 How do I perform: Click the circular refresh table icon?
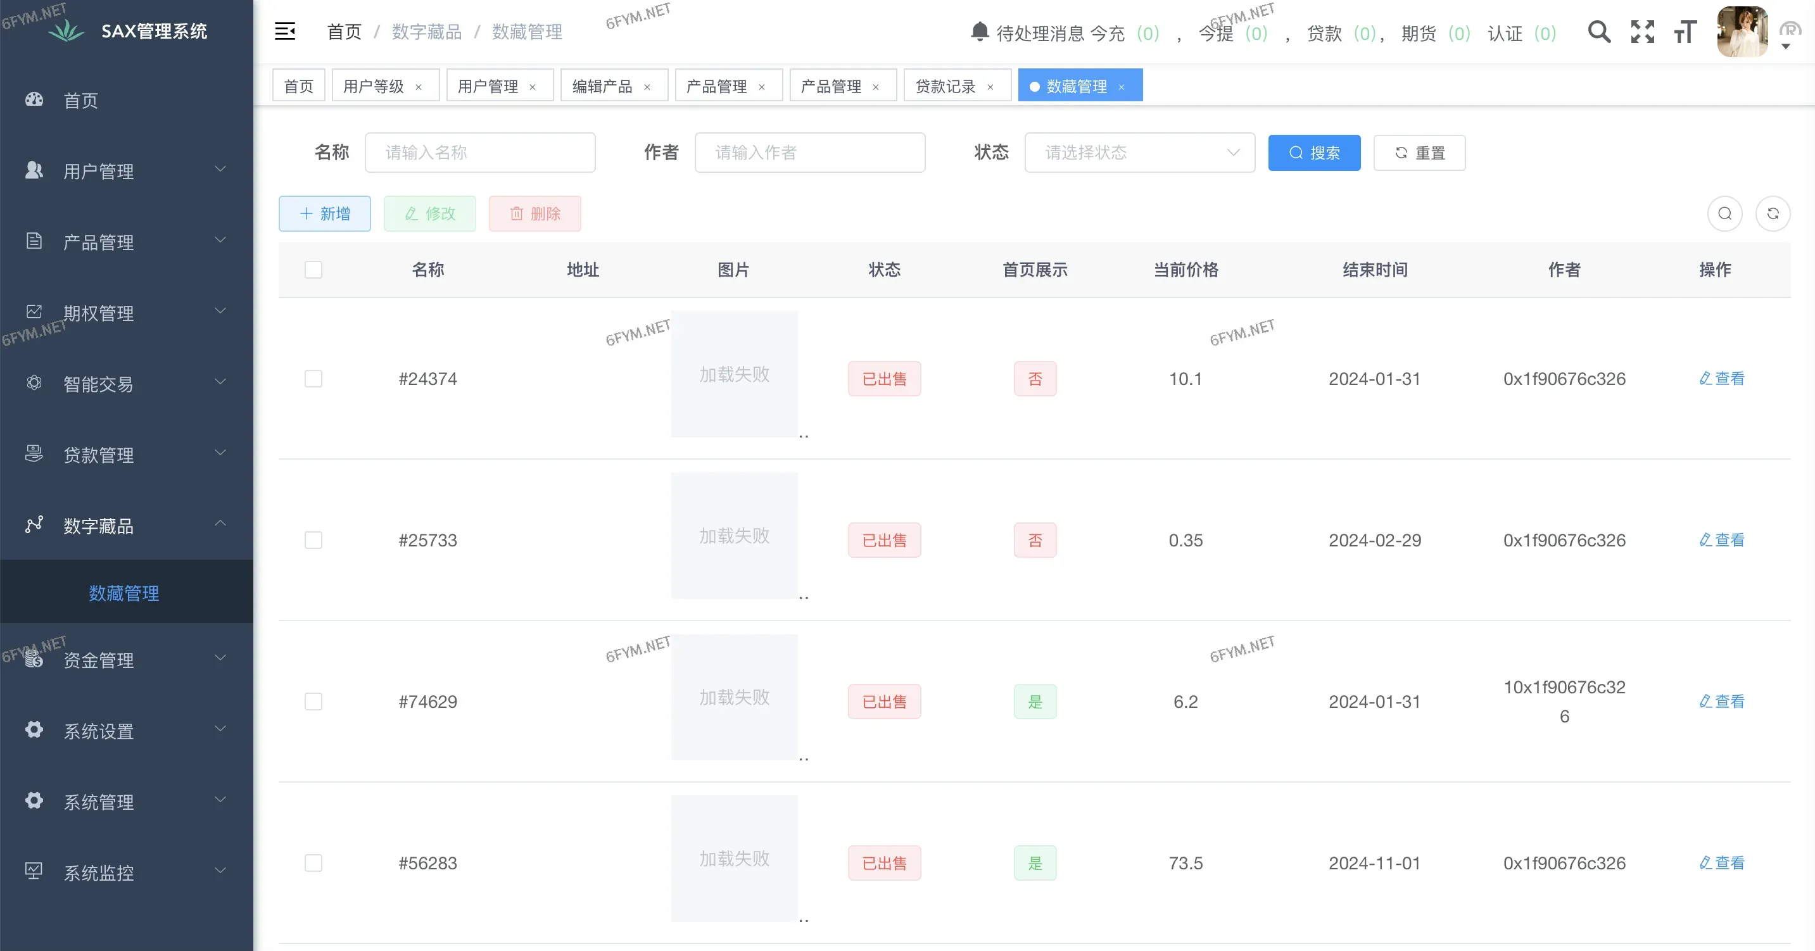coord(1773,213)
